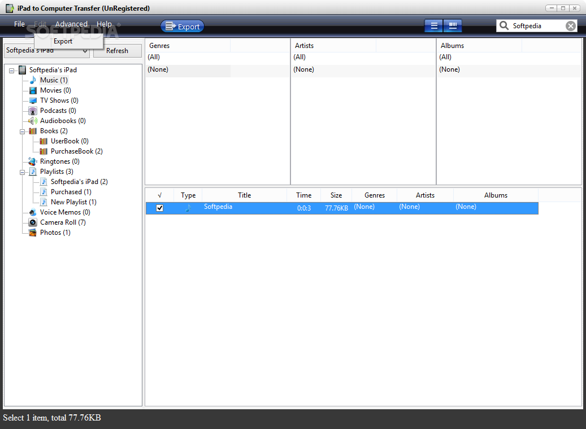
Task: Click the New Playlist icon
Action: pyautogui.click(x=44, y=202)
